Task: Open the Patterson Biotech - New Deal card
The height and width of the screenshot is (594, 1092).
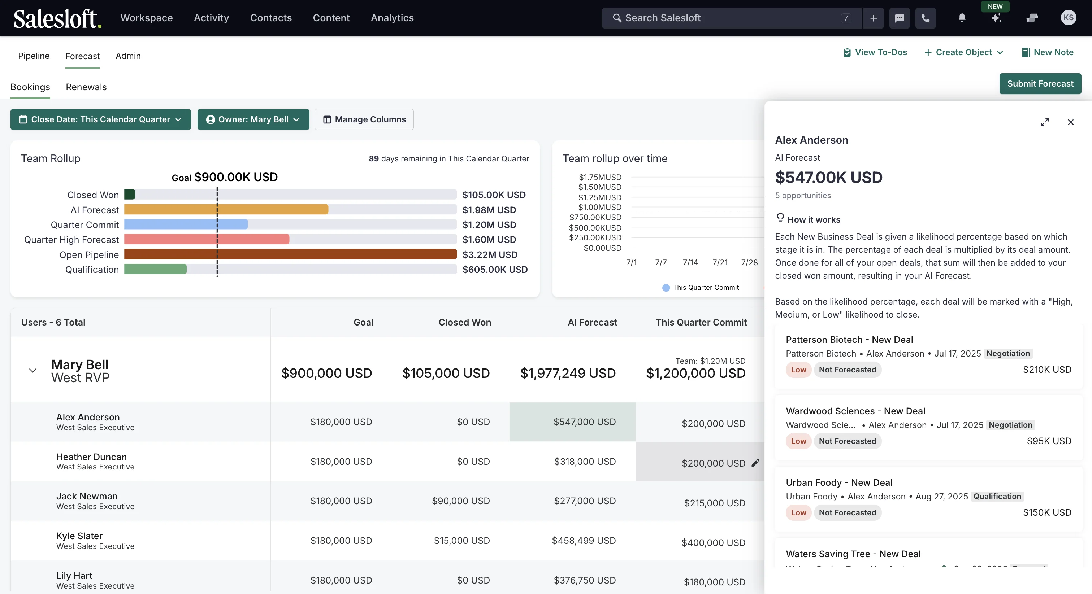Action: [928, 356]
